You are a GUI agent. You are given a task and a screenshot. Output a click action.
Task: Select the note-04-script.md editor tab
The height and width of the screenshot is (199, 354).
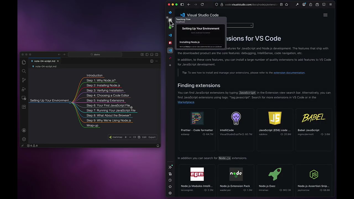point(44,61)
